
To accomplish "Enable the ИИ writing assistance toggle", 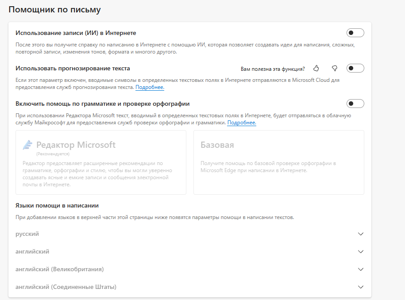I will 355,33.
